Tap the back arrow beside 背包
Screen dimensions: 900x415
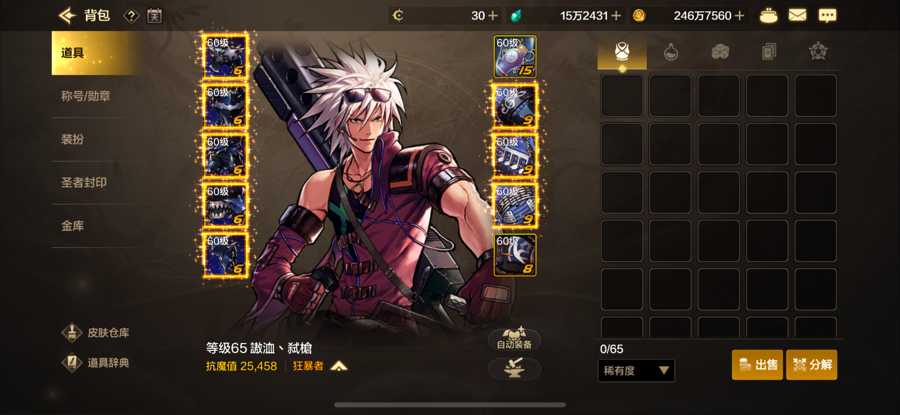tap(67, 15)
